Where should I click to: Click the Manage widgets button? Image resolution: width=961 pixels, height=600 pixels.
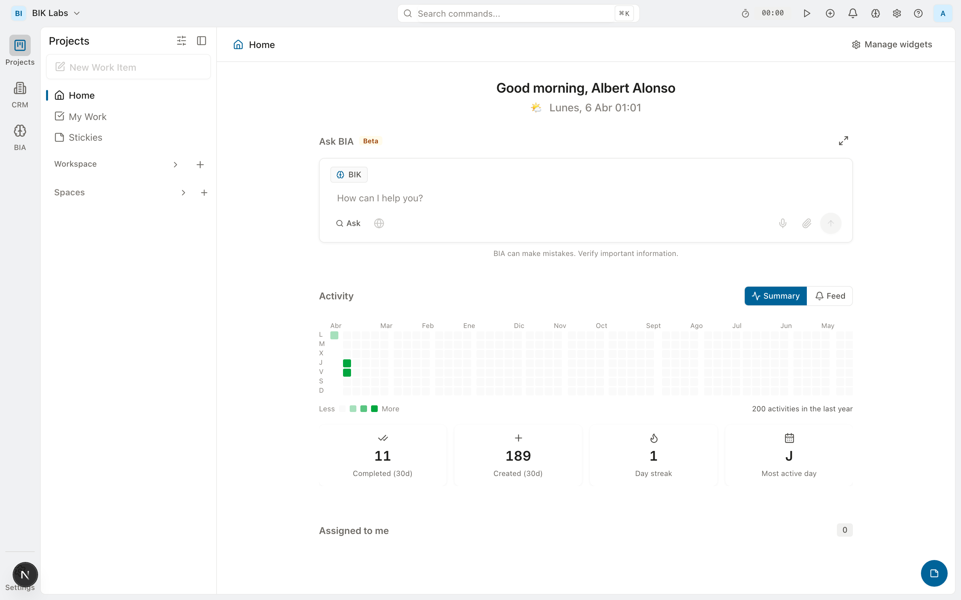click(x=892, y=44)
